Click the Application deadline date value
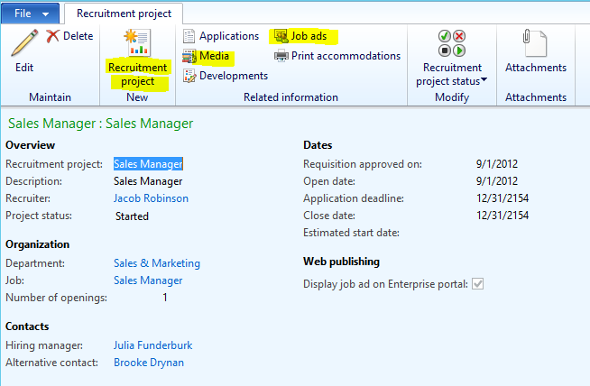Viewport: 590px width, 386px height. click(502, 198)
